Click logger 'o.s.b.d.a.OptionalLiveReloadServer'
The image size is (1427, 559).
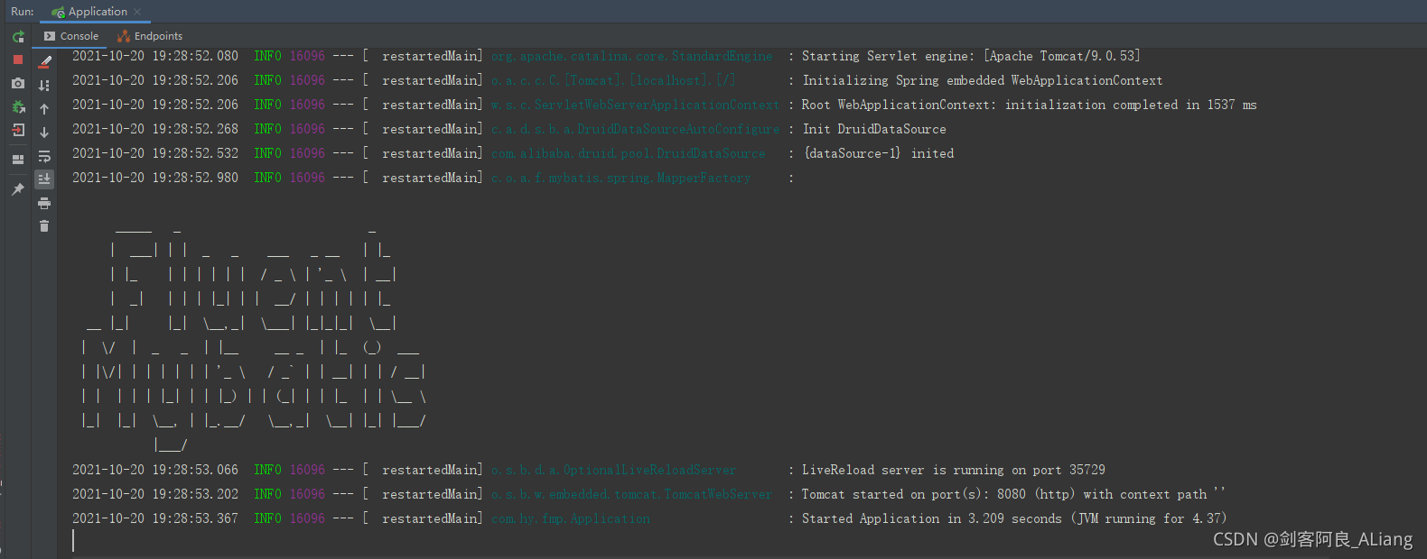[x=614, y=470]
